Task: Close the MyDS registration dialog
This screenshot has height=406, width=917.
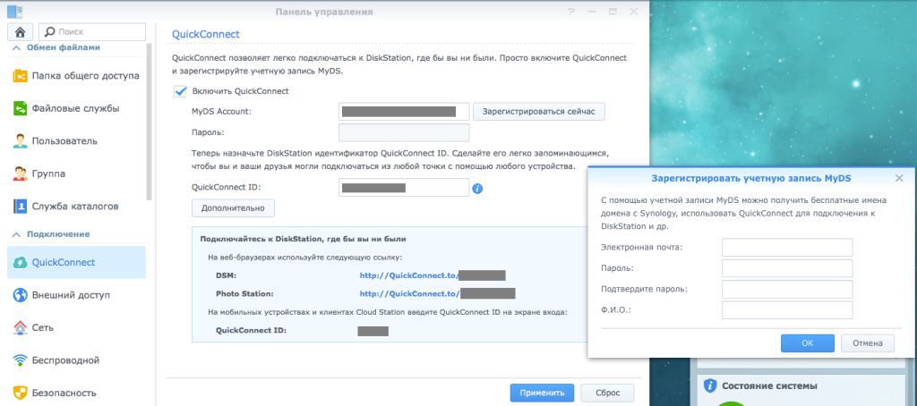Action: click(899, 178)
